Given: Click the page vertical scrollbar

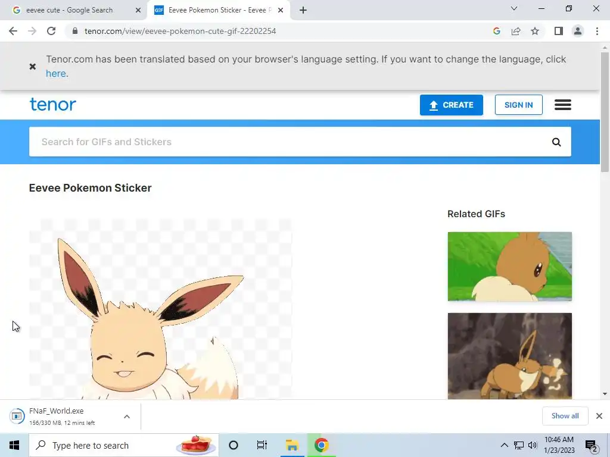Looking at the screenshot, I should 605,112.
